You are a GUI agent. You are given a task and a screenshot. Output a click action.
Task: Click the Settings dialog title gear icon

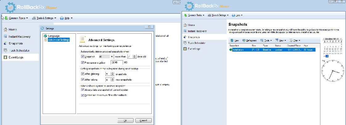[43, 28]
